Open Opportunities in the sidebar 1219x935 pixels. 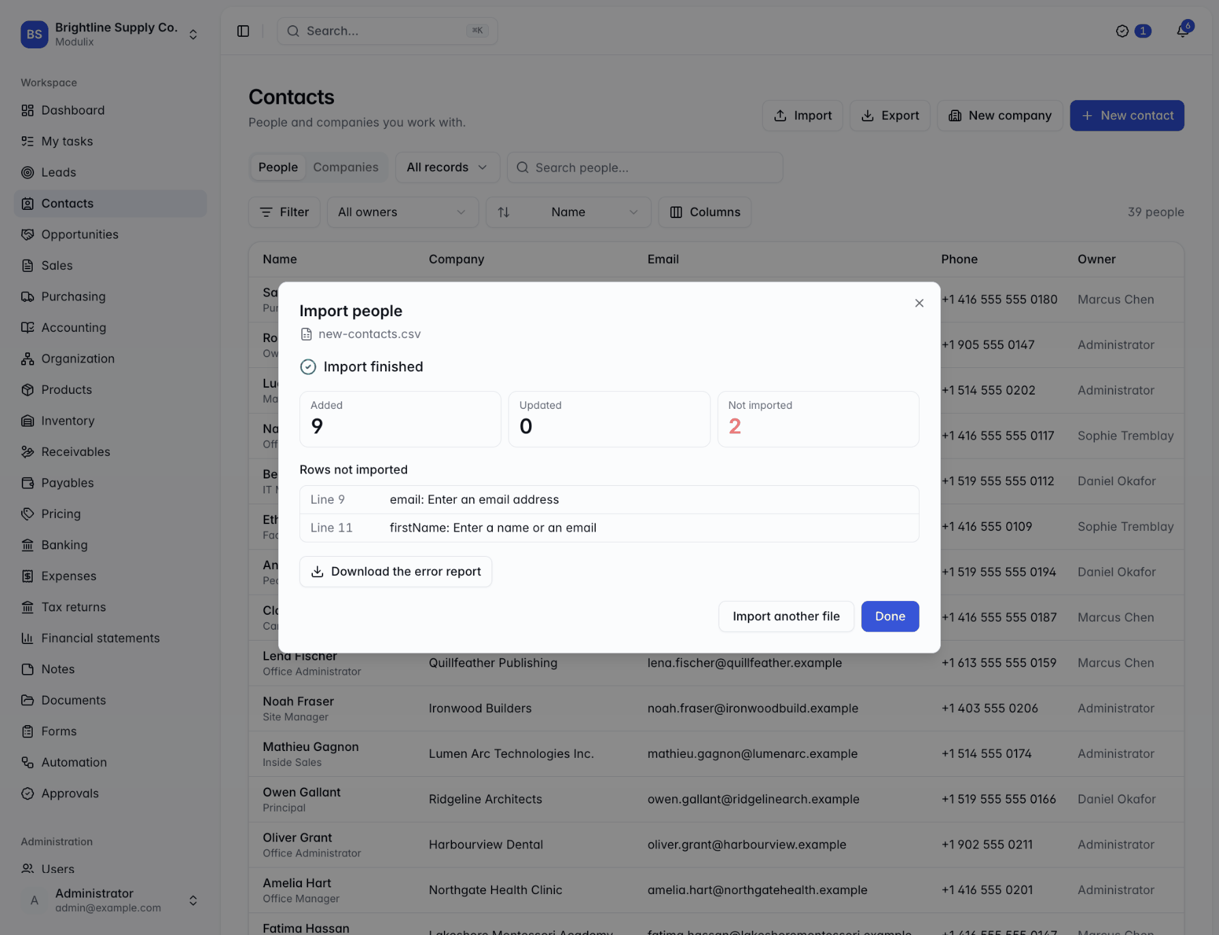[110, 234]
